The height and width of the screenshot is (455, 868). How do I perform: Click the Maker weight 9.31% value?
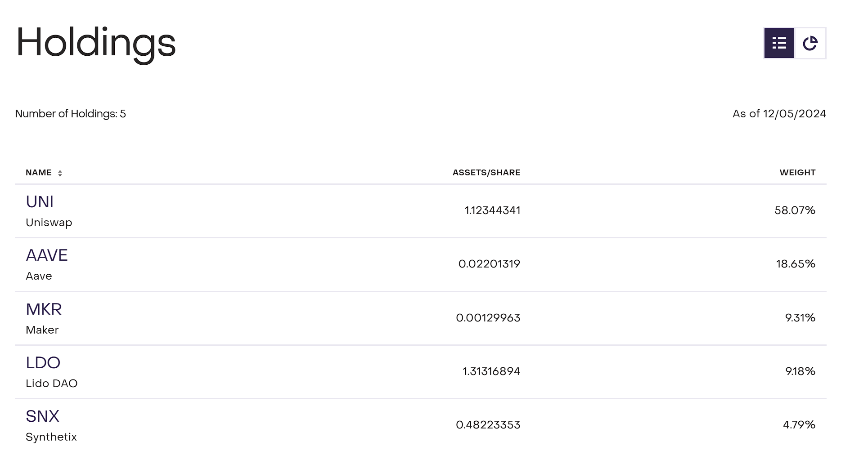click(800, 318)
